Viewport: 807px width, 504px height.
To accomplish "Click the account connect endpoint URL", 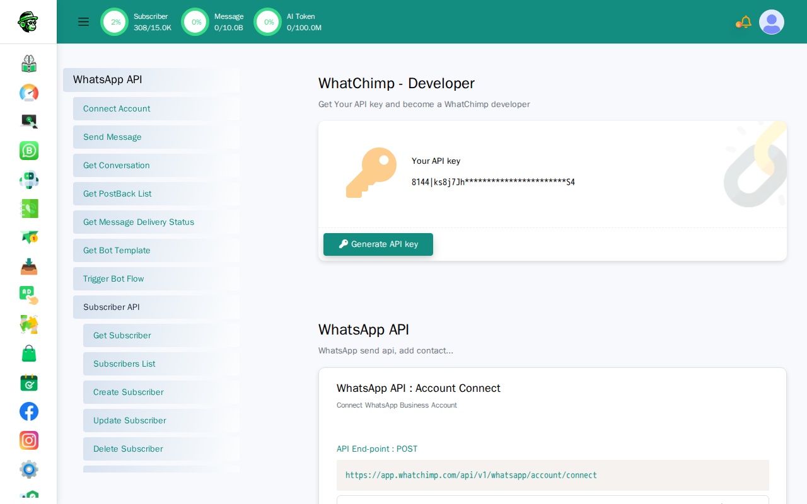I will point(471,476).
